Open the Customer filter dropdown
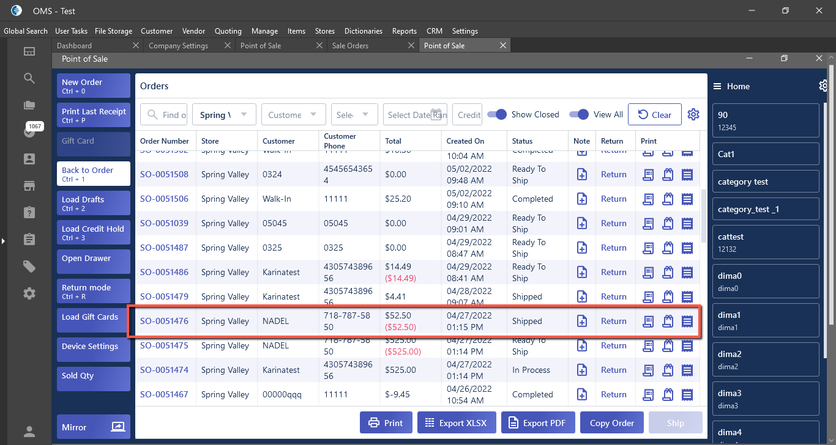 pyautogui.click(x=293, y=114)
